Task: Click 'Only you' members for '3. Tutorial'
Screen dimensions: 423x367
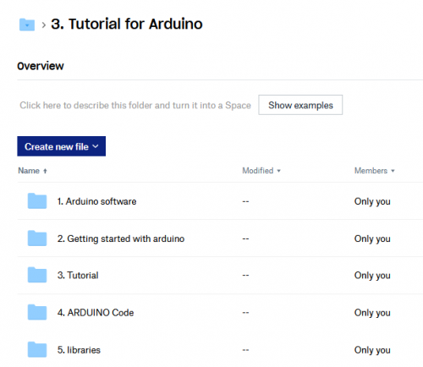Action: [372, 276]
